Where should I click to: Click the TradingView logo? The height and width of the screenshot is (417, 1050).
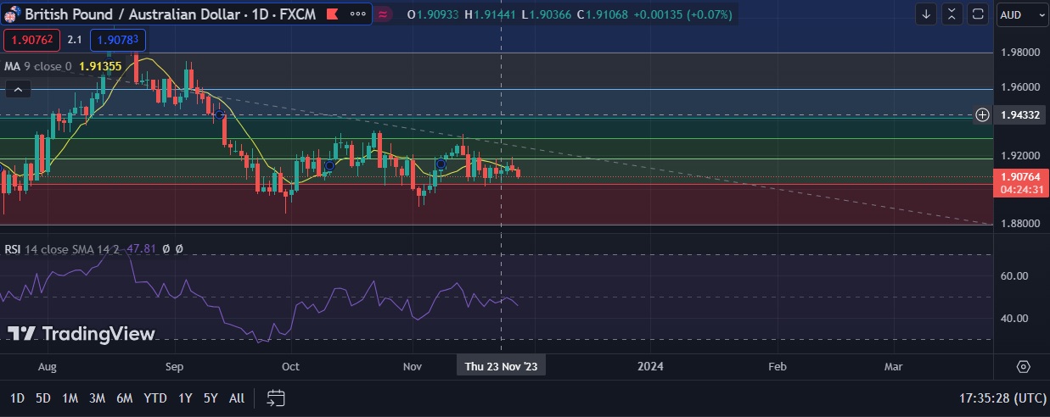81,334
